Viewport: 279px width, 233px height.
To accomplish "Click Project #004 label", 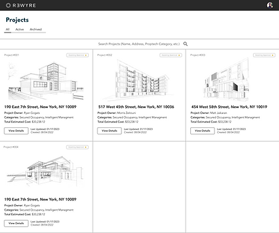I will coord(11,147).
